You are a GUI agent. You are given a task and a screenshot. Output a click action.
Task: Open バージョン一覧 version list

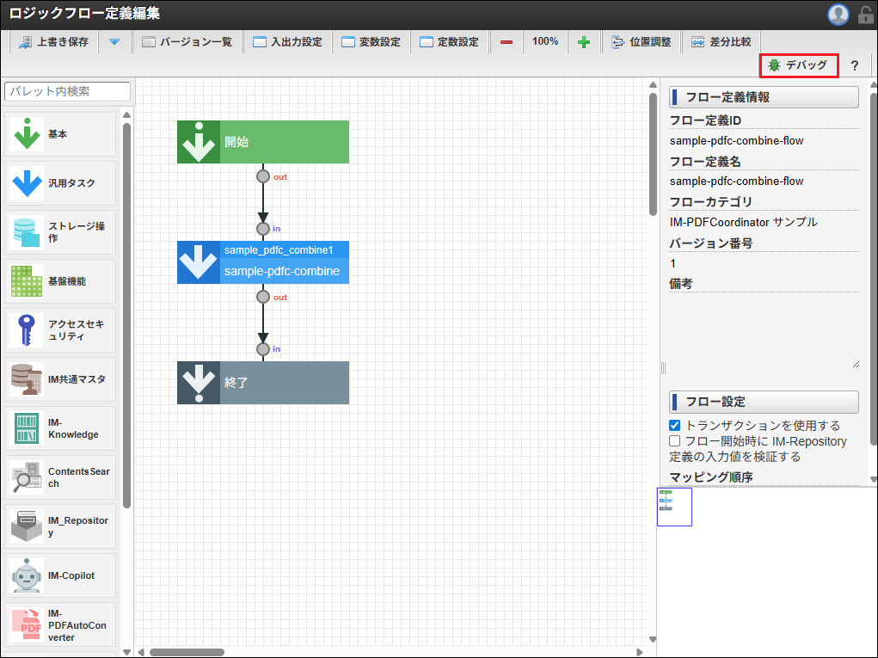pos(187,42)
